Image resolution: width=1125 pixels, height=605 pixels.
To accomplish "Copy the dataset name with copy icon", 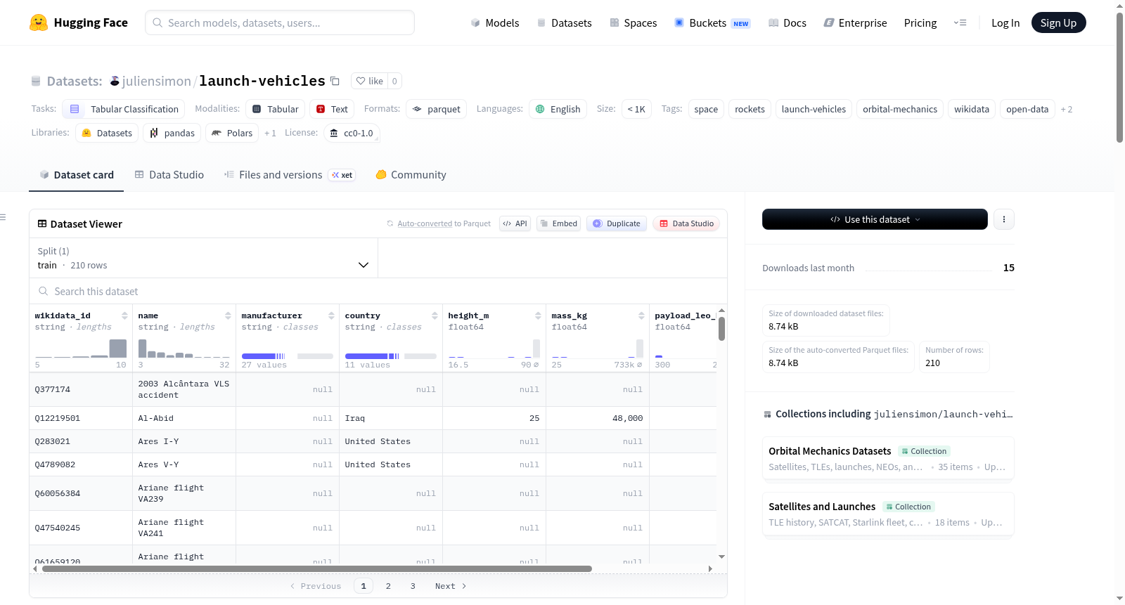I will tap(335, 82).
